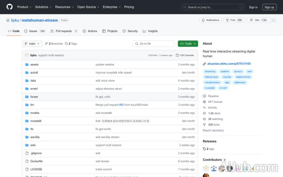Click the Sign up button

[269, 7]
